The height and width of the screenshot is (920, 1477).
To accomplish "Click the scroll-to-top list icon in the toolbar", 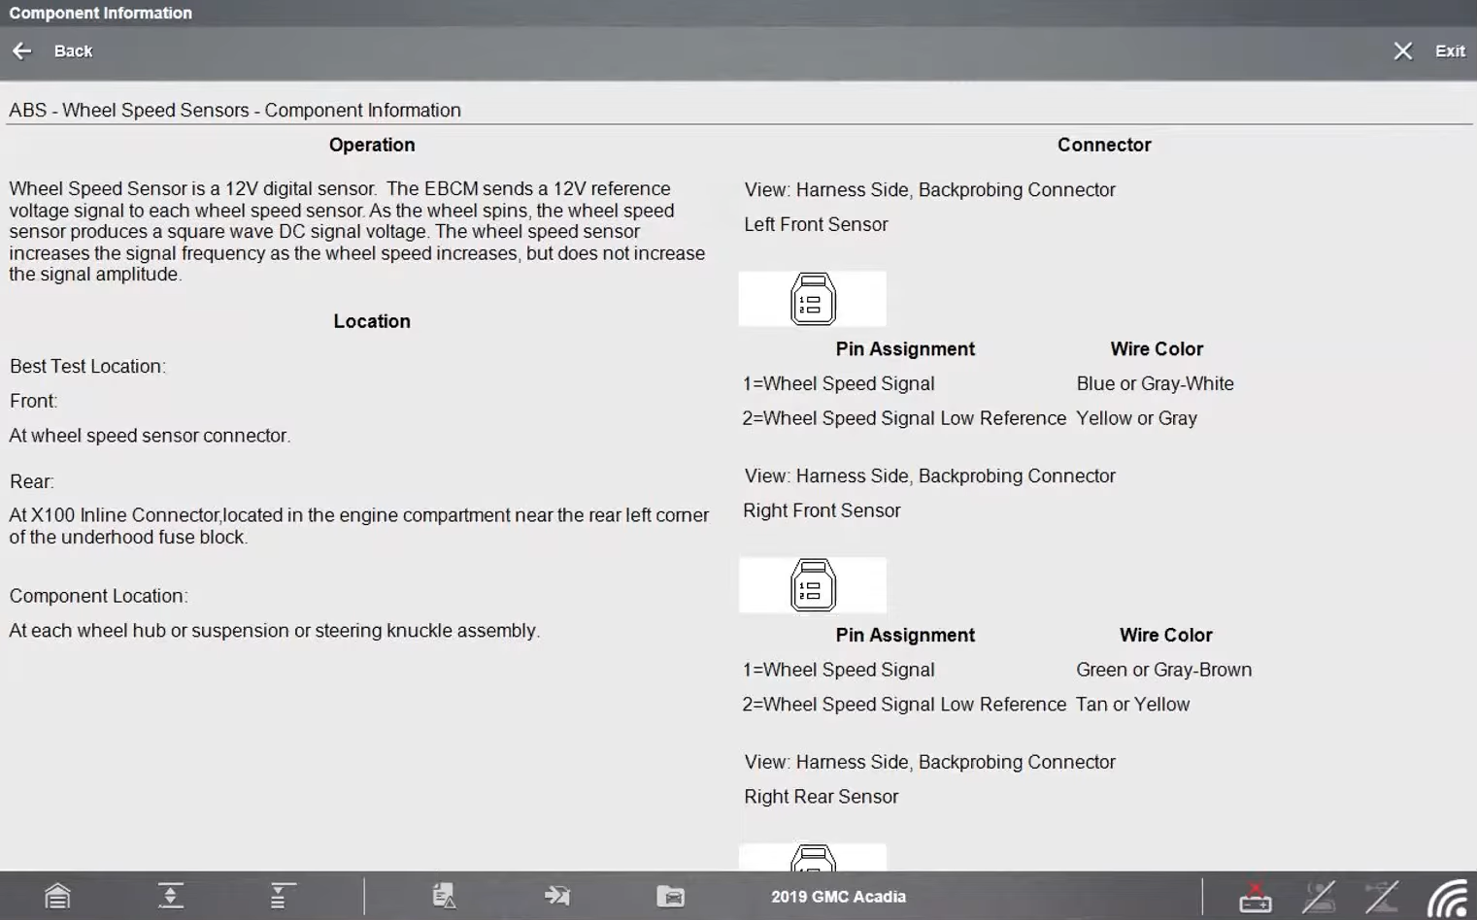I will tap(282, 896).
